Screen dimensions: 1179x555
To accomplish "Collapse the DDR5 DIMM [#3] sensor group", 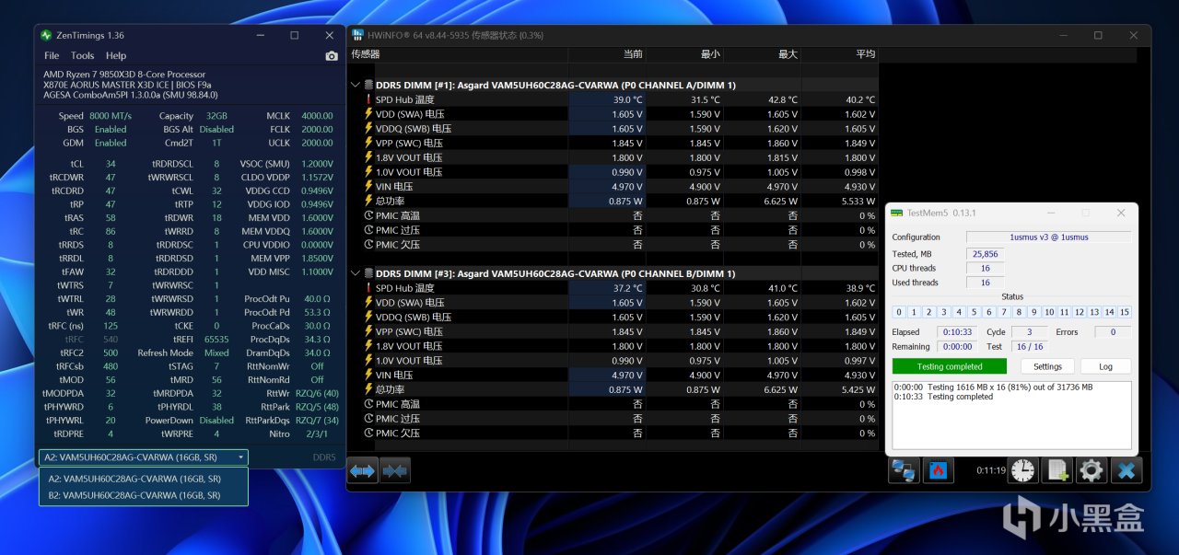I will [x=356, y=273].
